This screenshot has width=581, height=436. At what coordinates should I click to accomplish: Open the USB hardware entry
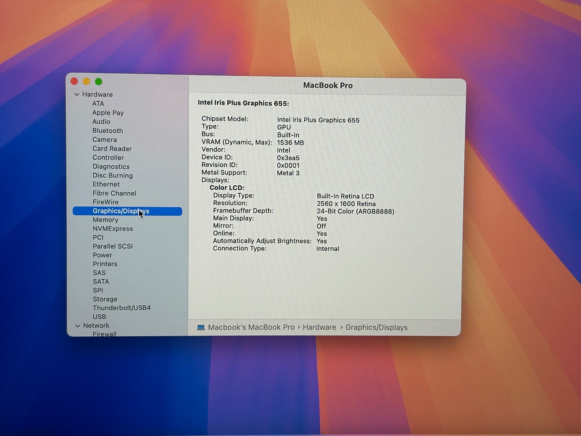click(99, 317)
